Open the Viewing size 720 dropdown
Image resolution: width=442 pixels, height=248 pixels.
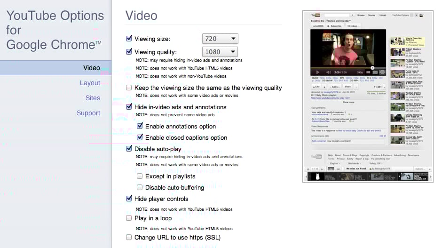click(x=220, y=39)
